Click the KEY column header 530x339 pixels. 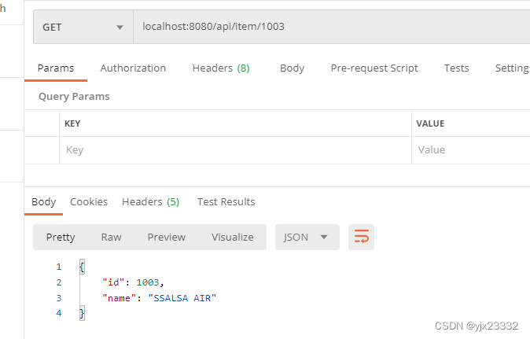coord(72,123)
